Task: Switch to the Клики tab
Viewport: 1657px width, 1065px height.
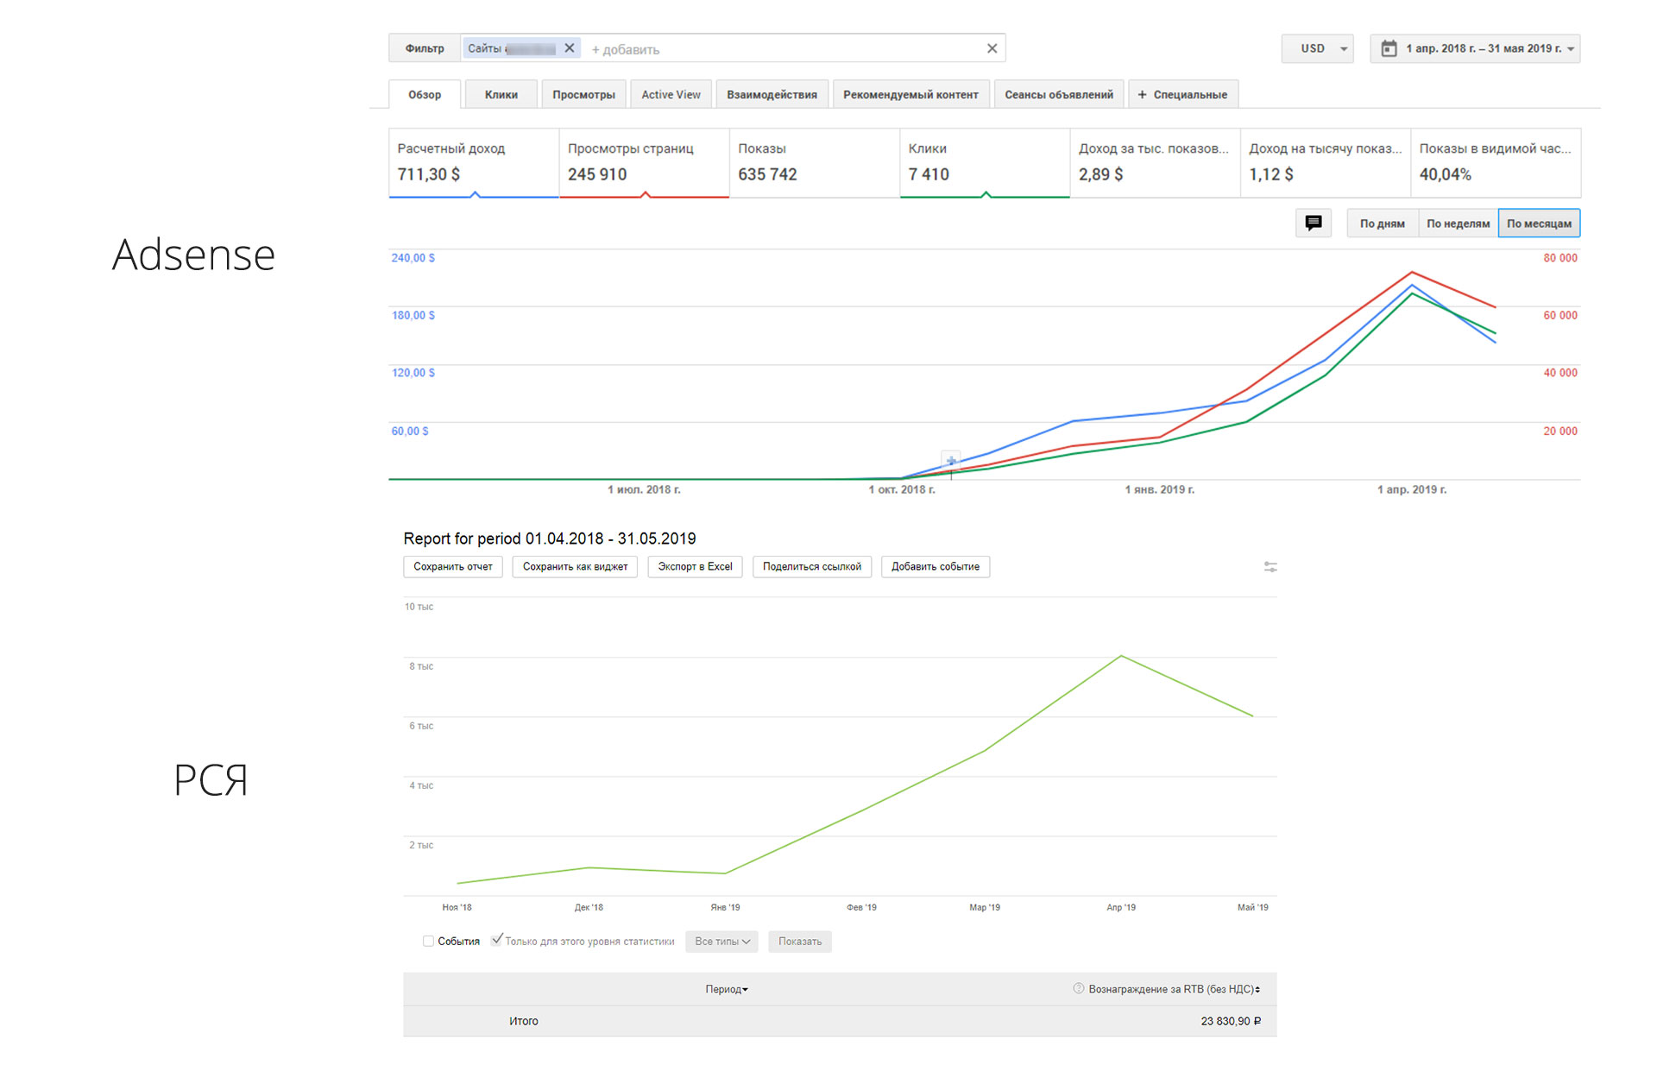Action: (501, 94)
